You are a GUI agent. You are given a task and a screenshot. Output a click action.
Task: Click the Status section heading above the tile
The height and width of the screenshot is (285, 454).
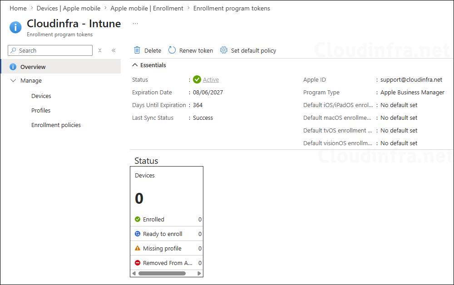point(146,161)
